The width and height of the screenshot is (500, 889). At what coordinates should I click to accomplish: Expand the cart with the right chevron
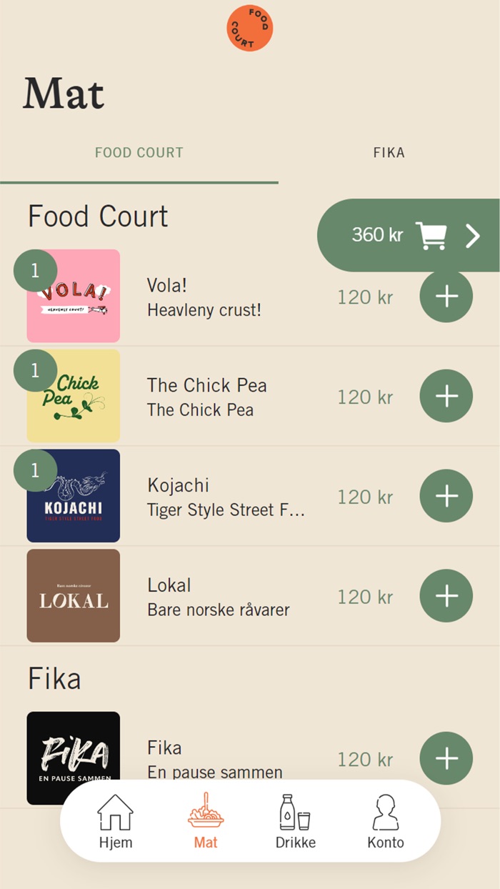click(x=473, y=234)
